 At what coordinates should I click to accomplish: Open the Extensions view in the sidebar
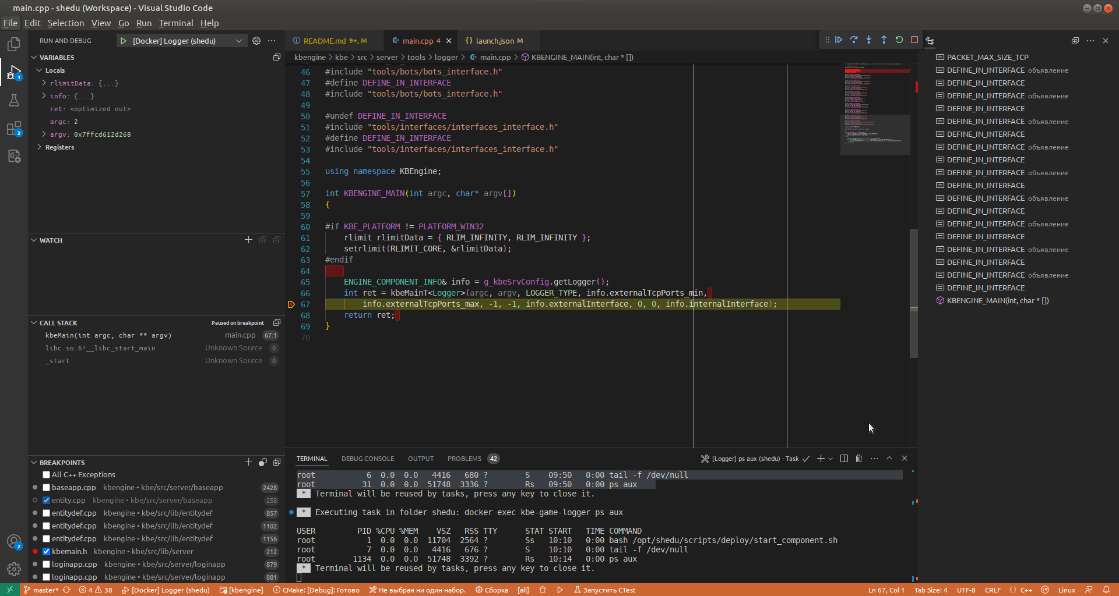[14, 129]
